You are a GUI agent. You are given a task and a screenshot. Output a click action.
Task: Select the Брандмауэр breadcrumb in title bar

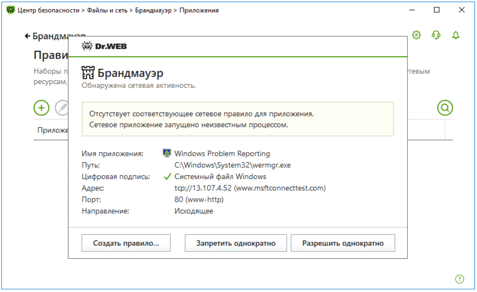153,10
